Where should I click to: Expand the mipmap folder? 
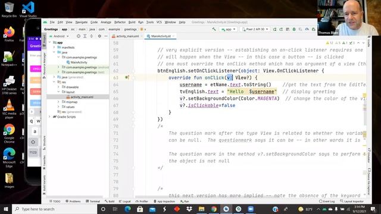[x=58, y=102]
